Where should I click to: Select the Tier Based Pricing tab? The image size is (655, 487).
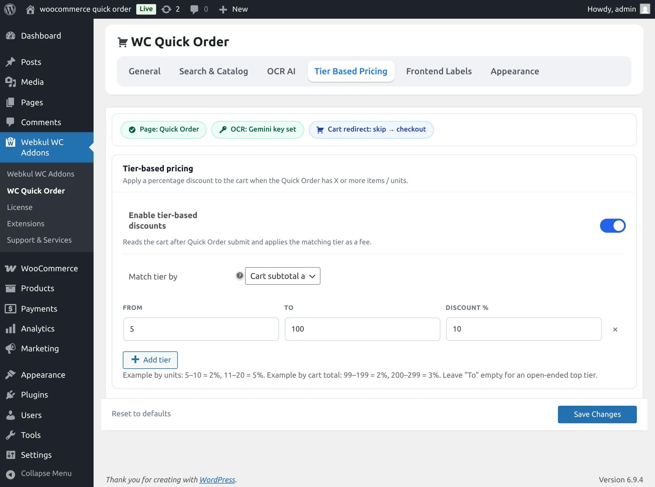(351, 71)
